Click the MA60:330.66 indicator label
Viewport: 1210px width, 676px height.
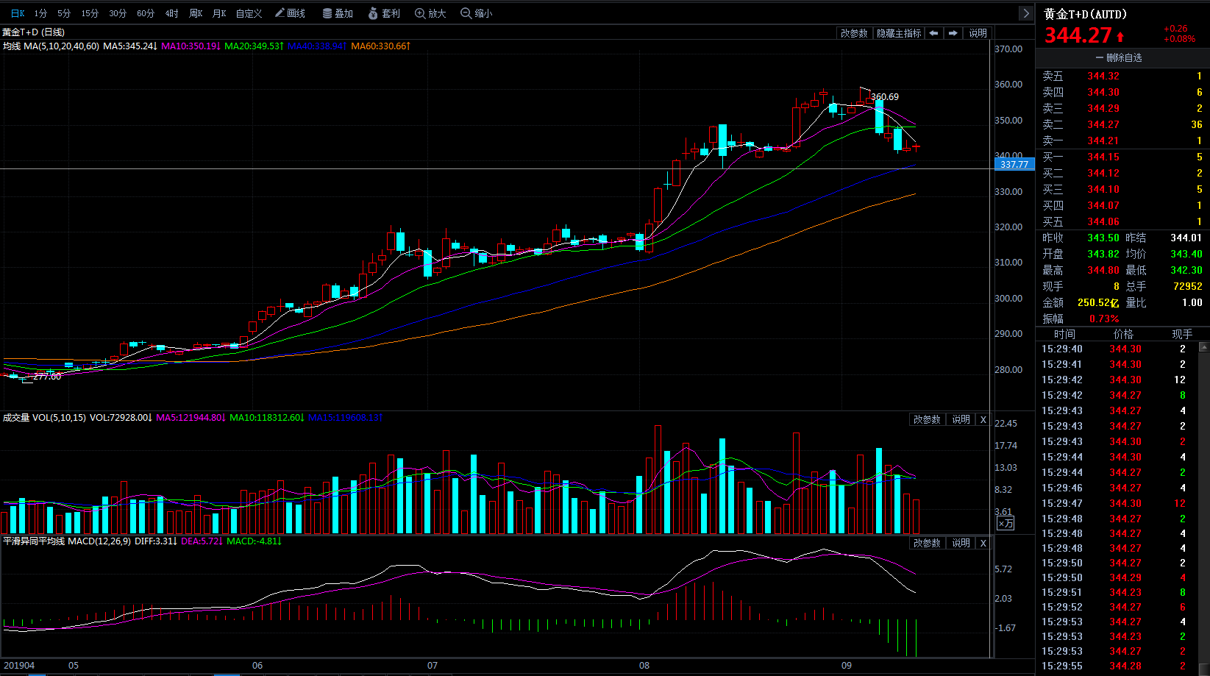tap(380, 46)
